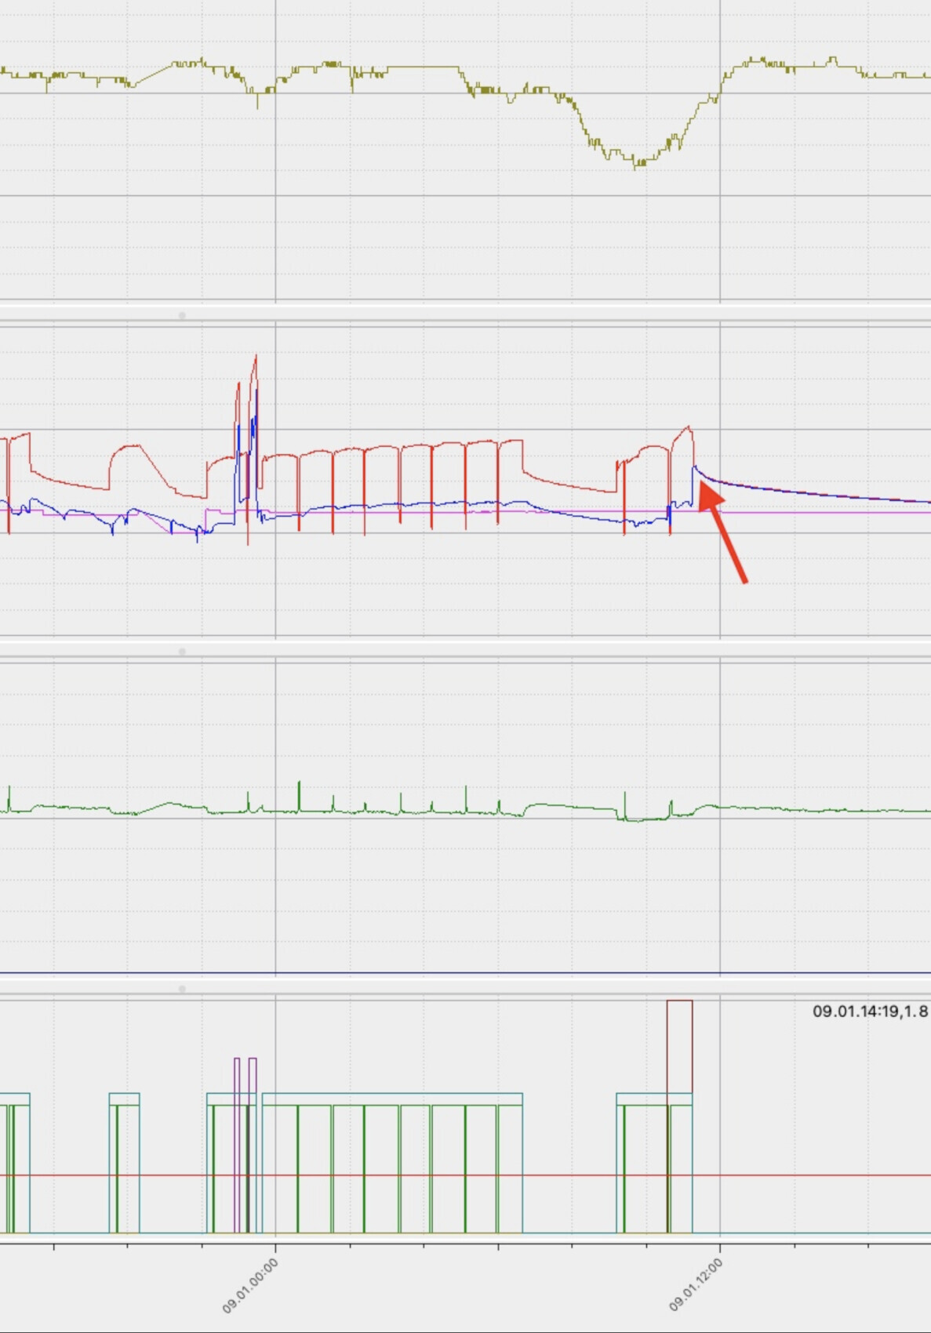Select the 09.01.12:00 time axis label

[696, 1285]
